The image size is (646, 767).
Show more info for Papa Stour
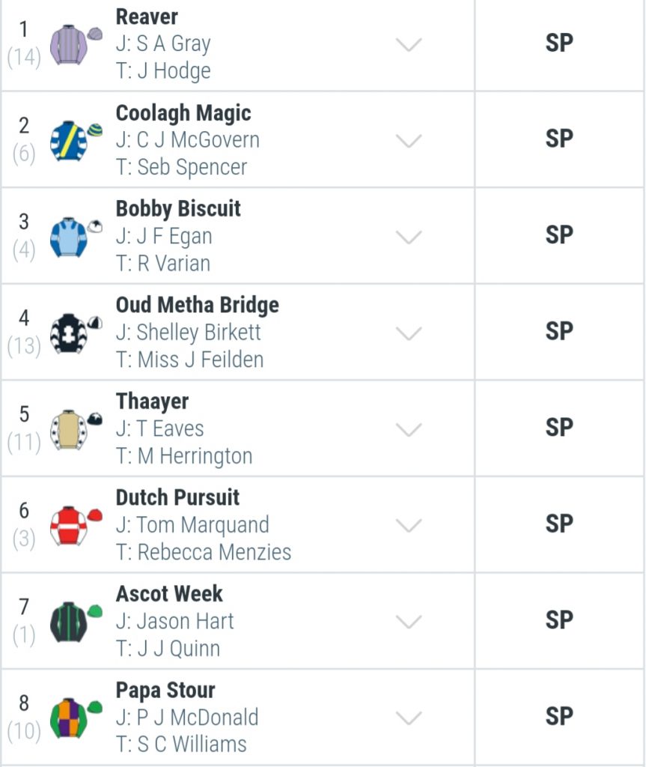[409, 718]
